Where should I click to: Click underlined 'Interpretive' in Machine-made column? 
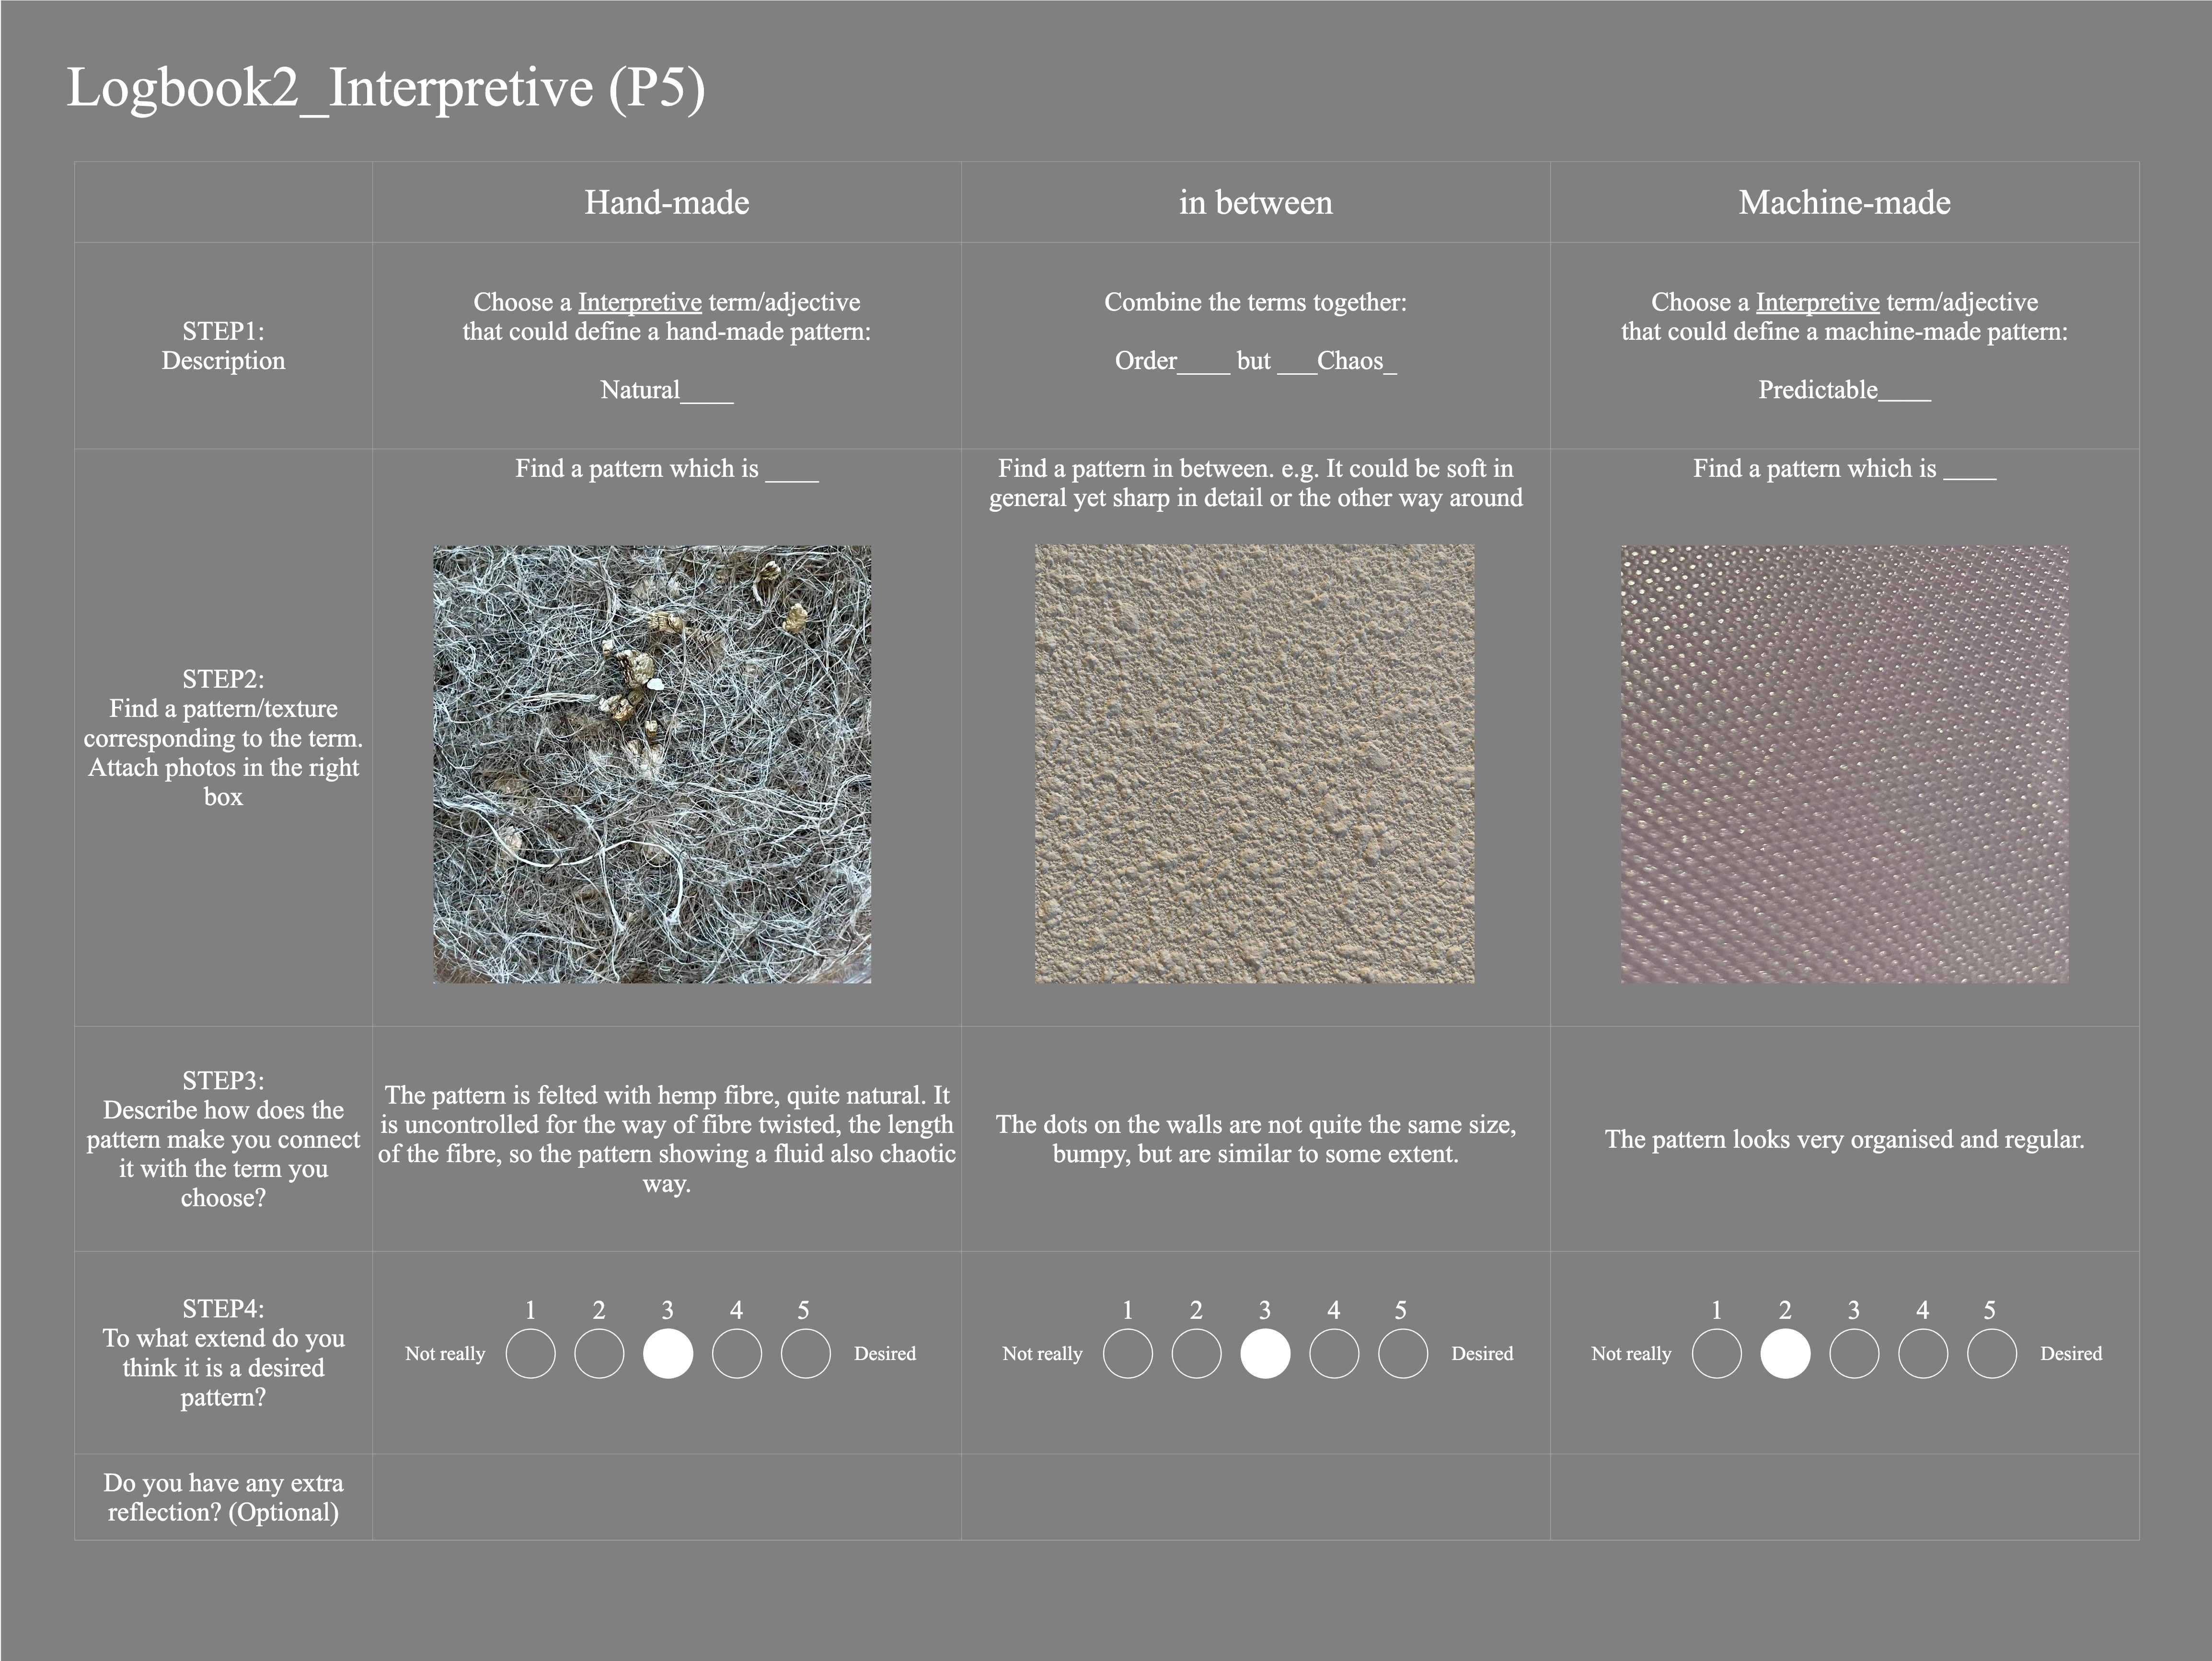[1817, 302]
